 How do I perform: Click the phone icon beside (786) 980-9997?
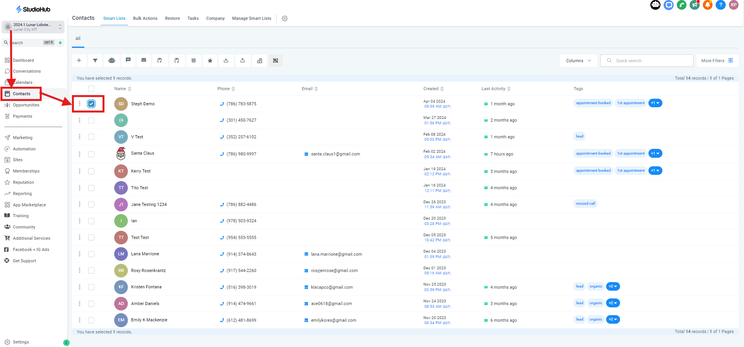click(222, 154)
